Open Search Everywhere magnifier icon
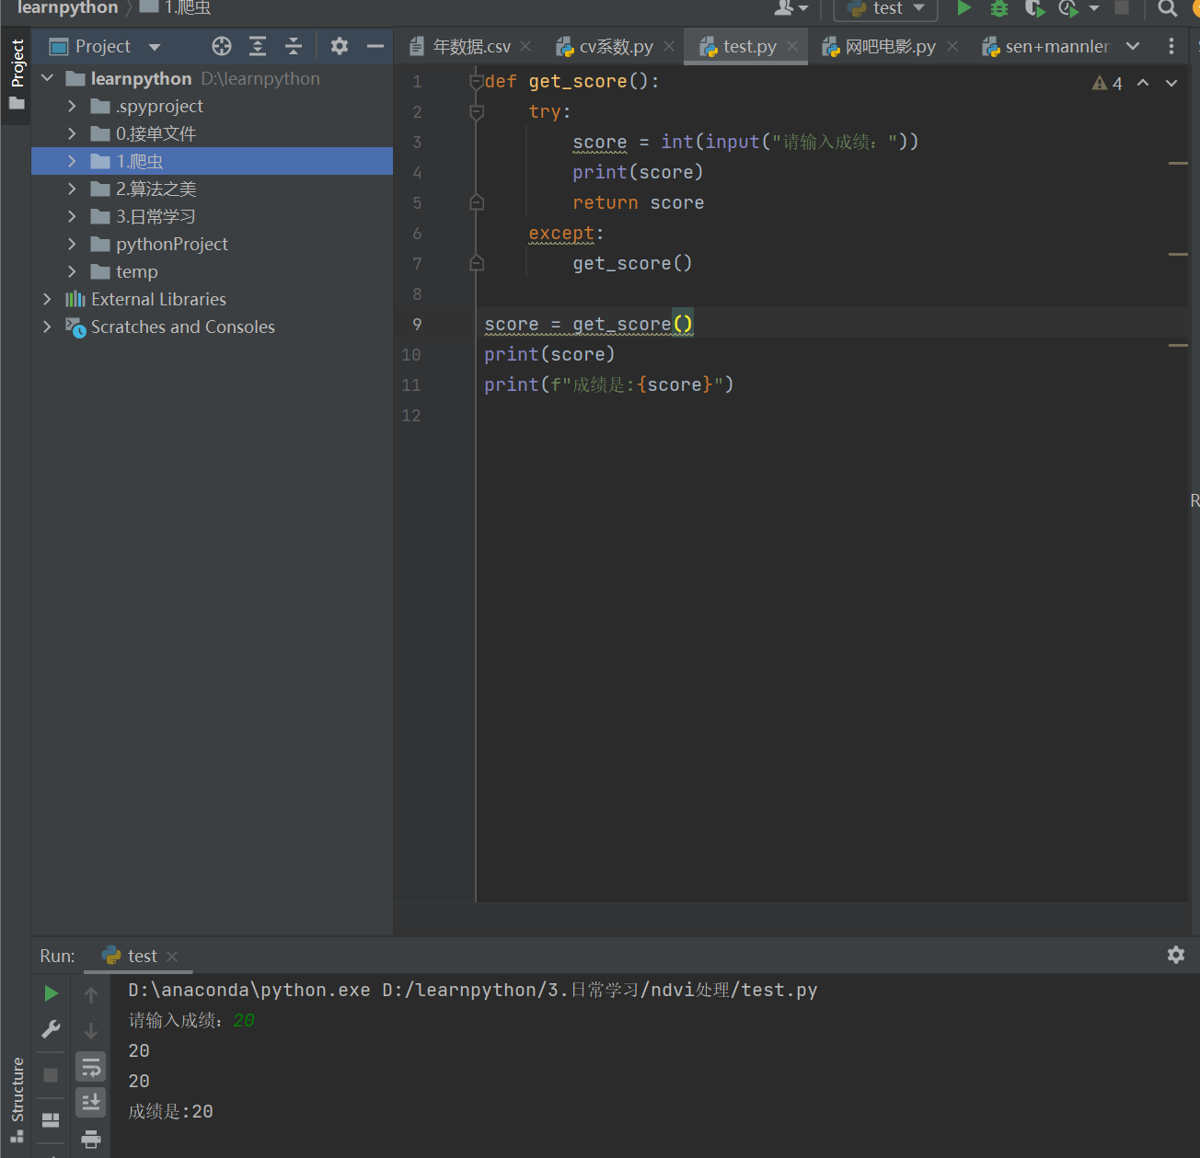 (1167, 8)
